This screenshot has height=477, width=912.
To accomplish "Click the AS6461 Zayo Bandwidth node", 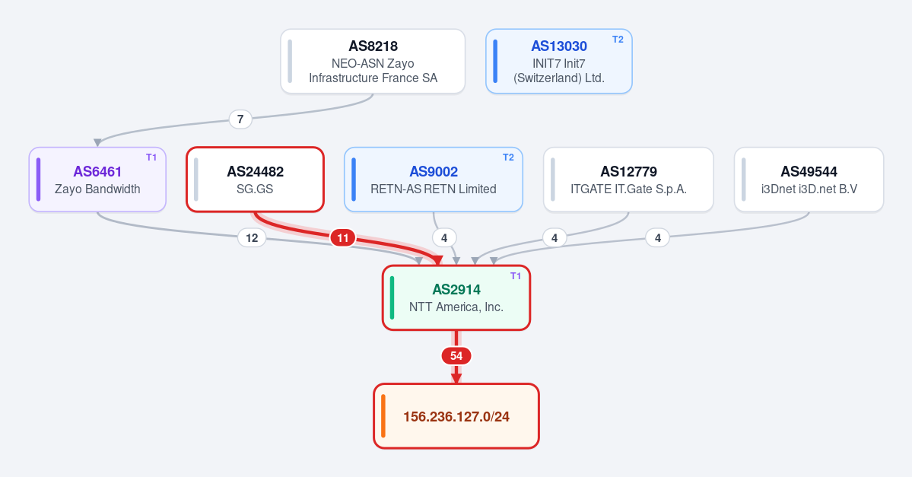I will click(97, 180).
